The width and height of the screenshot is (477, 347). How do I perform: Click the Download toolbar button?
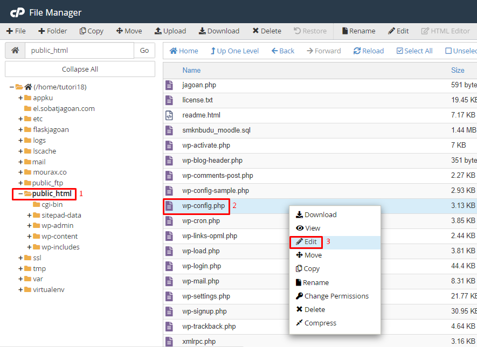(x=219, y=31)
